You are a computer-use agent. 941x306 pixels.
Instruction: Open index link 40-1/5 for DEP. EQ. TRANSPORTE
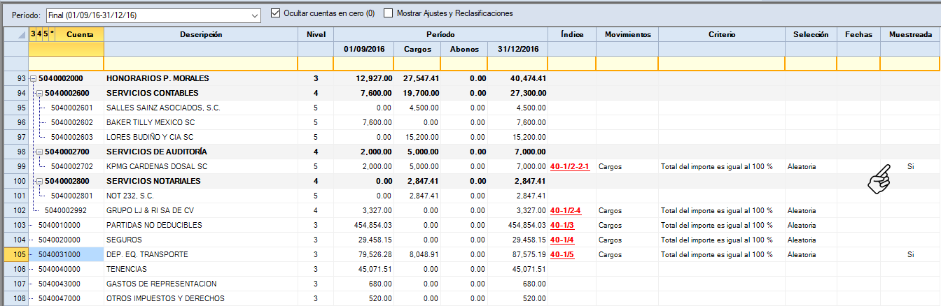[x=562, y=254]
